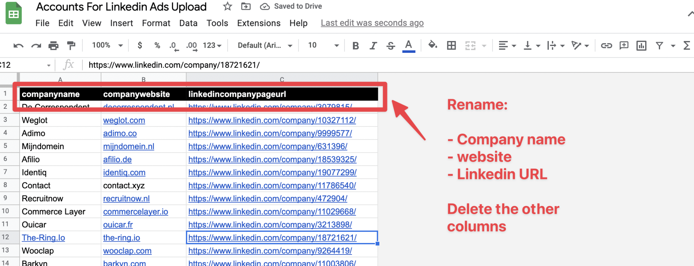This screenshot has height=266, width=694.
Task: Format the cell as percent with the % button
Action: click(x=157, y=45)
